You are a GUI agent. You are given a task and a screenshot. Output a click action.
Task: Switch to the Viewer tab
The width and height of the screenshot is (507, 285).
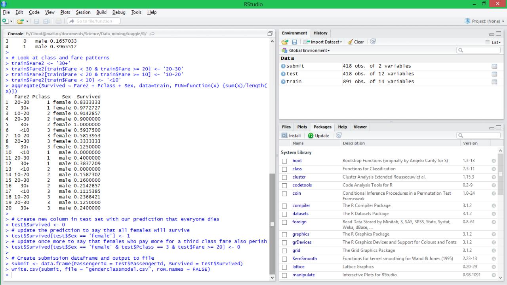(x=360, y=127)
